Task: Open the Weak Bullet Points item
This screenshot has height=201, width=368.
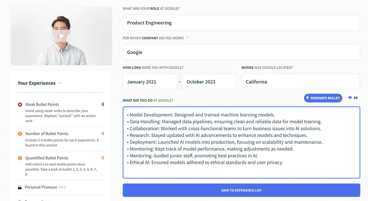Action: (x=61, y=112)
